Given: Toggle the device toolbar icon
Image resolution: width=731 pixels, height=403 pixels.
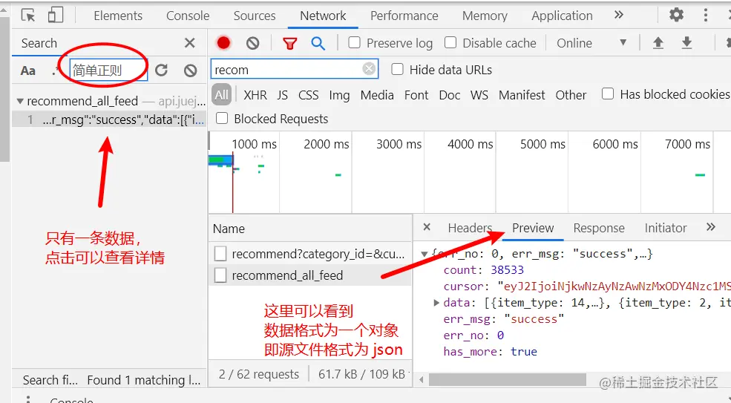Looking at the screenshot, I should tap(56, 15).
